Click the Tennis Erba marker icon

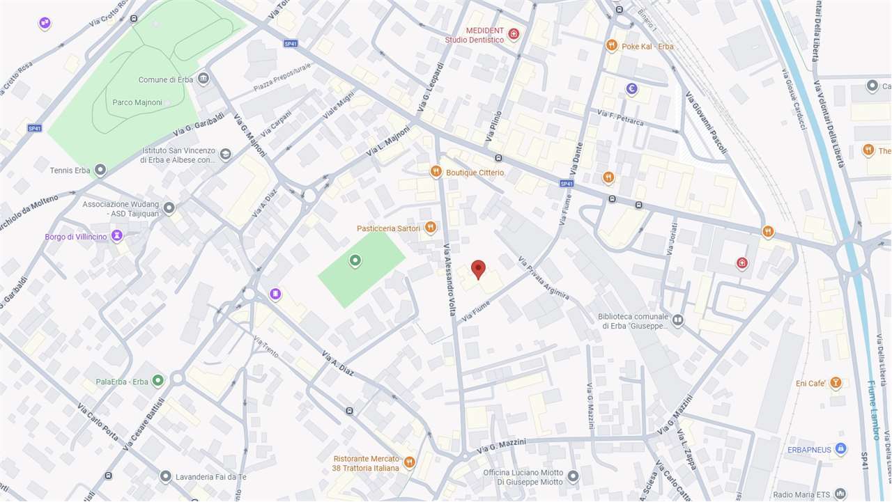[100, 170]
